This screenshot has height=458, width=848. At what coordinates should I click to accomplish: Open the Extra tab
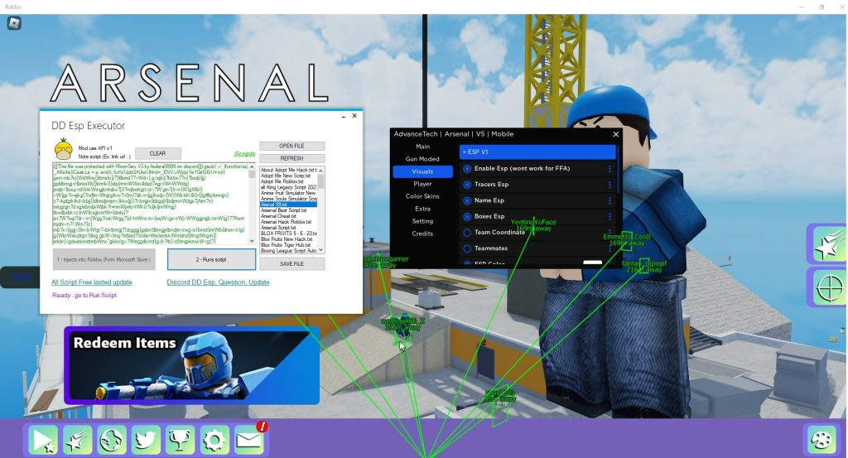click(423, 209)
